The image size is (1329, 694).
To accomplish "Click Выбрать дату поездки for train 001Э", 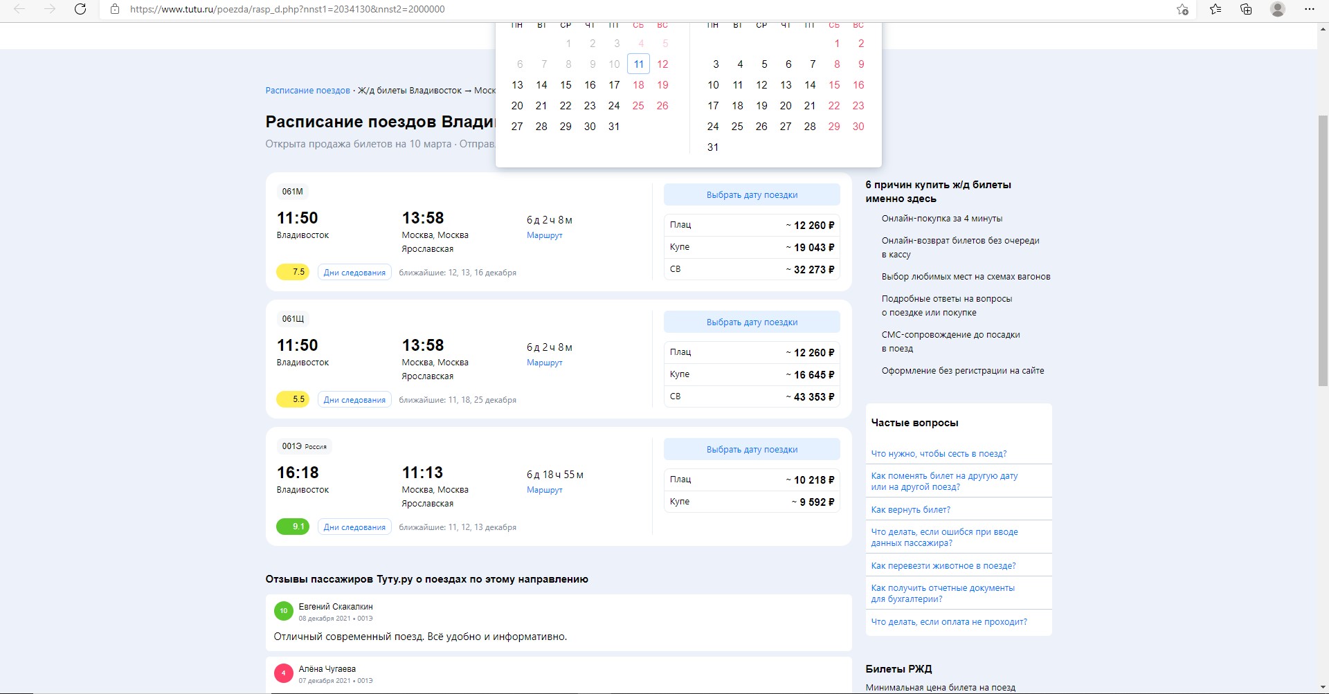I will tap(752, 450).
